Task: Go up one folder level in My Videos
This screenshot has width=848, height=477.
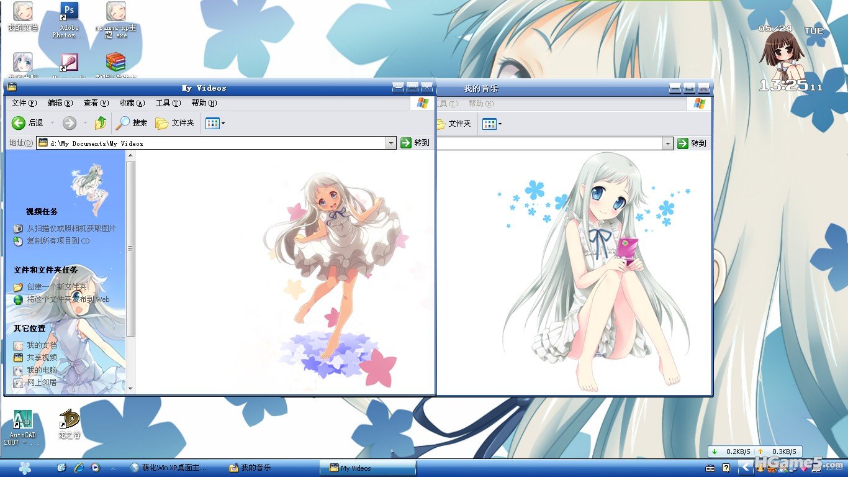Action: pos(101,123)
